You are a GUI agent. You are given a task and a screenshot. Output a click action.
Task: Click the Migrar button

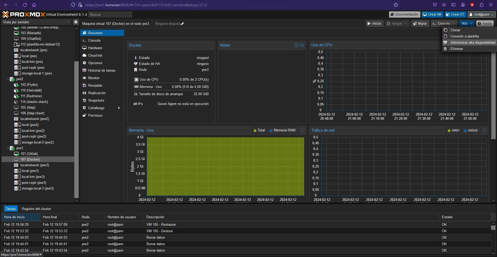[420, 24]
